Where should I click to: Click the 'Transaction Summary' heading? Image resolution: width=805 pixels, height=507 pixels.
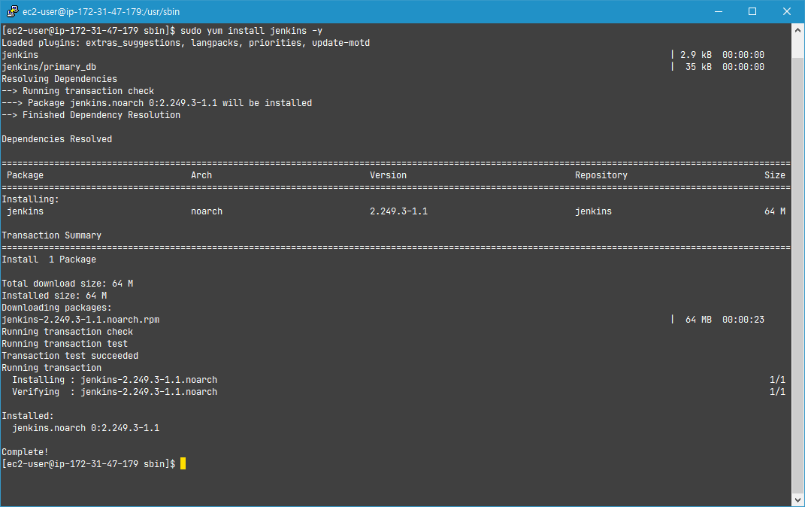pyautogui.click(x=51, y=235)
